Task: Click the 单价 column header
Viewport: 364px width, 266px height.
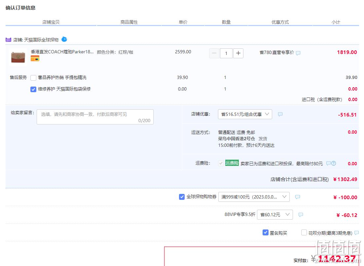Action: 183,22
